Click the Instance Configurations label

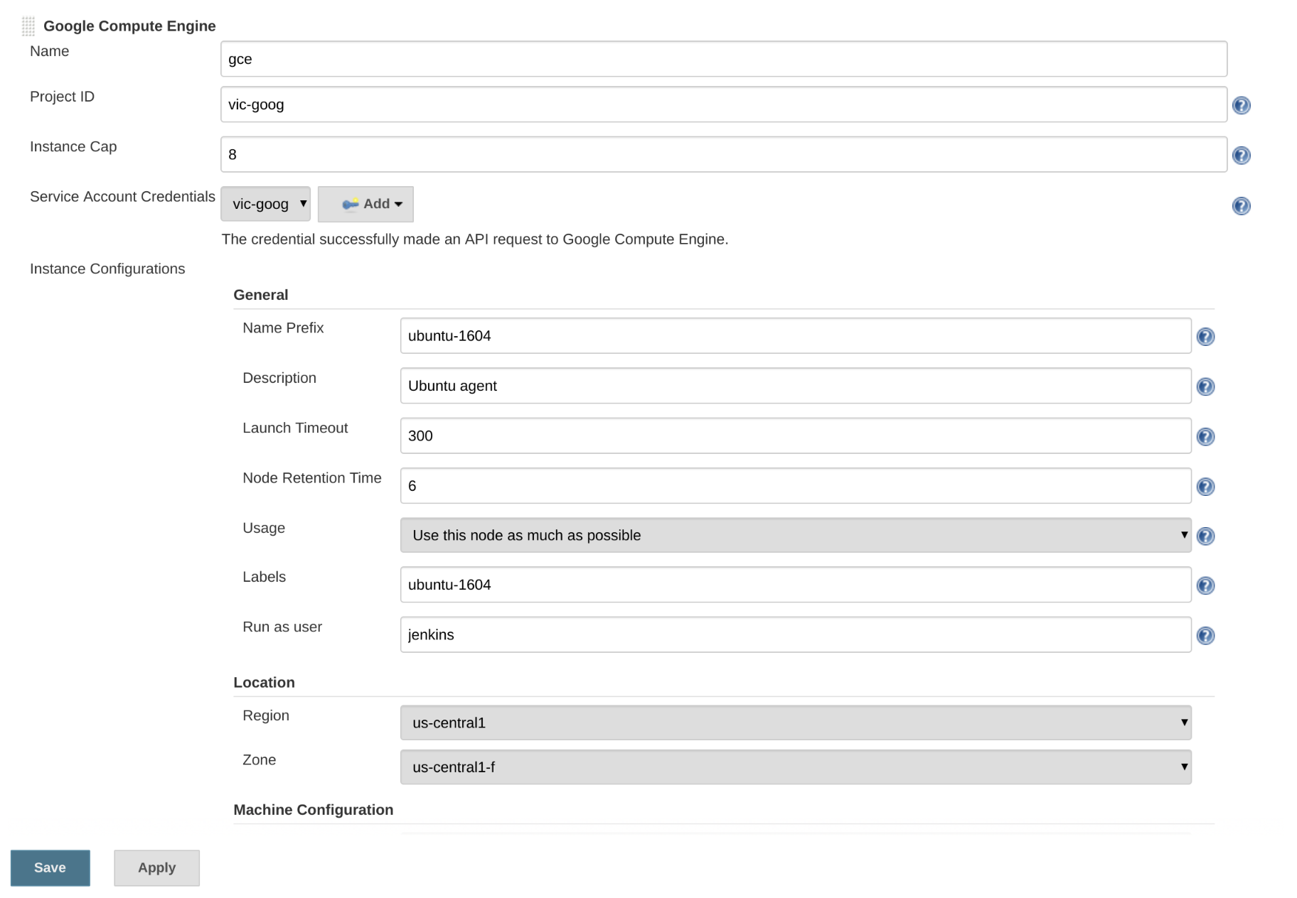click(107, 269)
